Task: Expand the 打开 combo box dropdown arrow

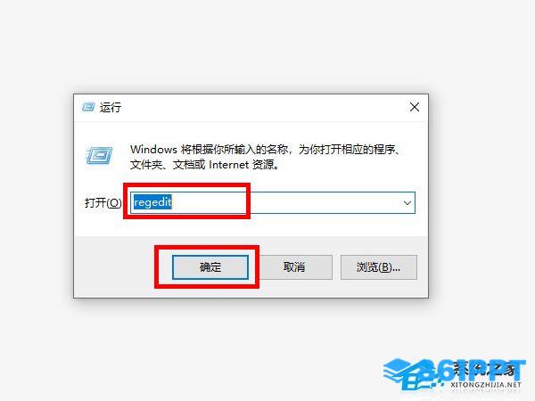Action: [x=407, y=203]
